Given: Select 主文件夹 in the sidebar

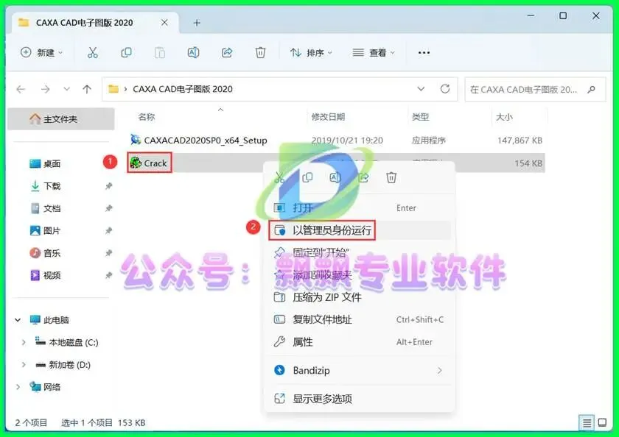Looking at the screenshot, I should (60, 119).
